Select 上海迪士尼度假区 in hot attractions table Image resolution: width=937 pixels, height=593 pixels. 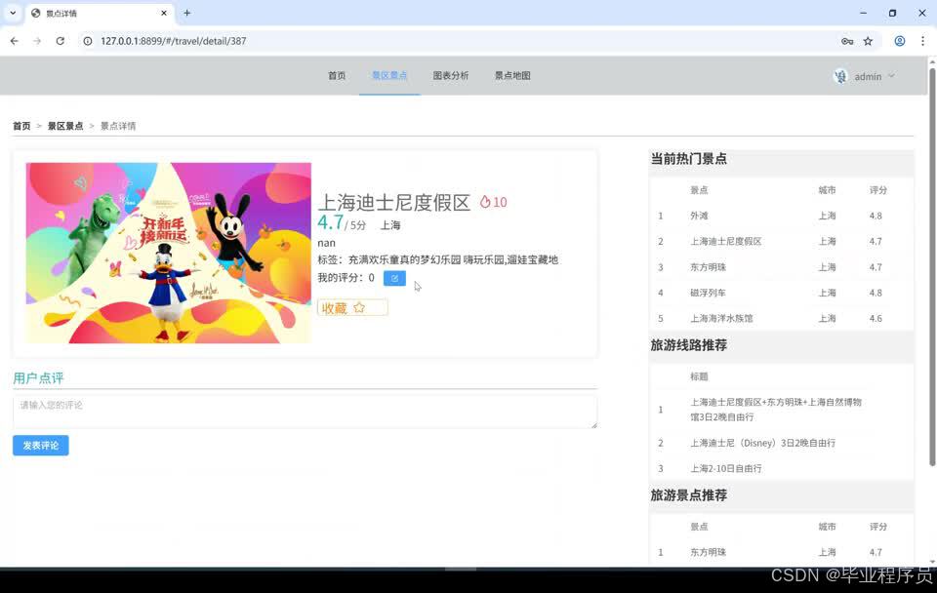[x=726, y=241]
